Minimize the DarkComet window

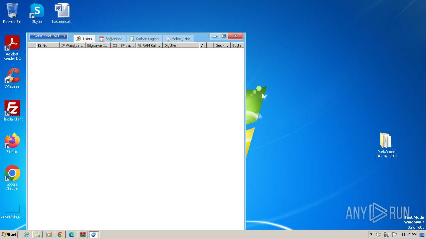pyautogui.click(x=215, y=36)
